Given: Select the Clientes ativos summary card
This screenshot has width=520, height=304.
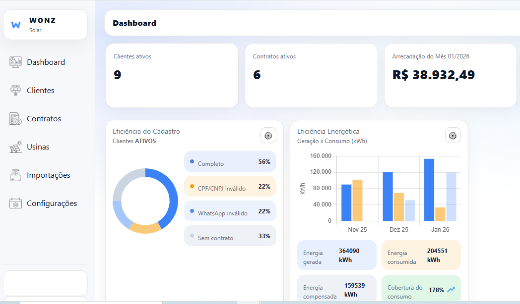Looking at the screenshot, I should [x=171, y=75].
